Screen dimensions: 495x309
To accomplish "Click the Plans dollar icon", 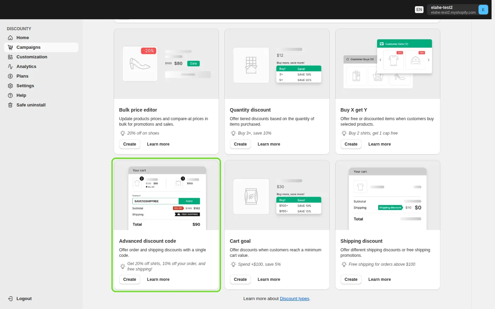I will point(10,76).
